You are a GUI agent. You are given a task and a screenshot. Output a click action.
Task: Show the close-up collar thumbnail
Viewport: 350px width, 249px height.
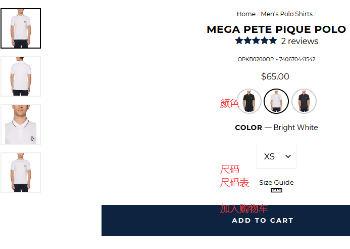[21, 124]
